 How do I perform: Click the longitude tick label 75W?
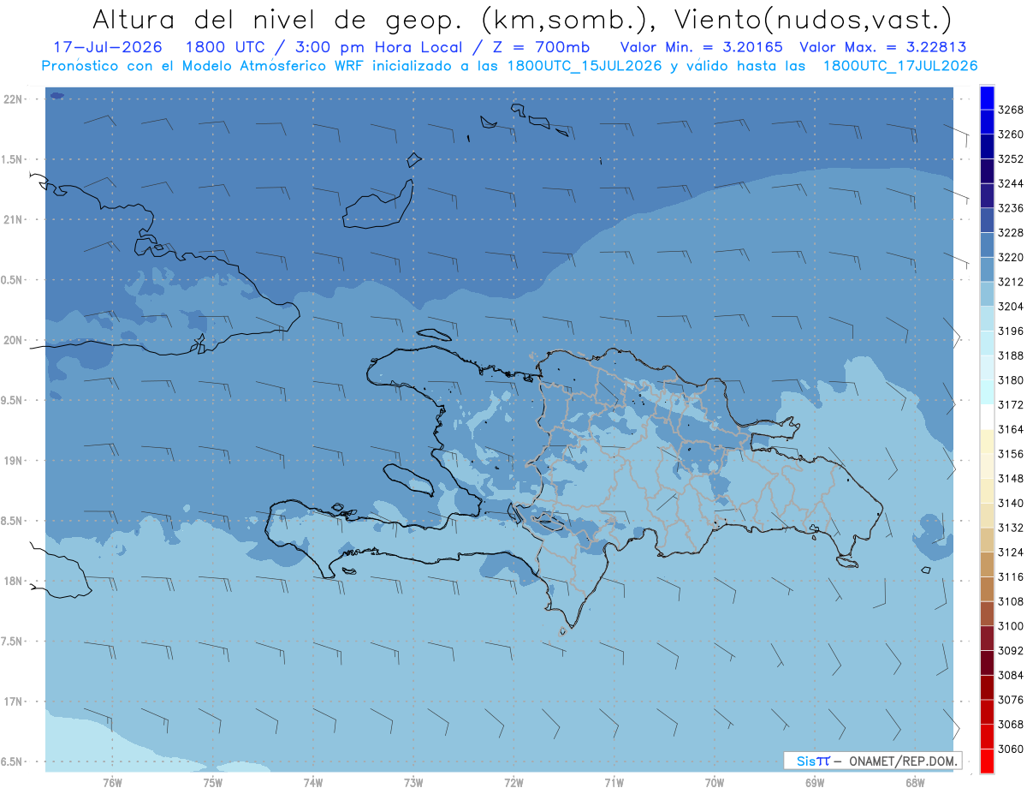tap(212, 784)
